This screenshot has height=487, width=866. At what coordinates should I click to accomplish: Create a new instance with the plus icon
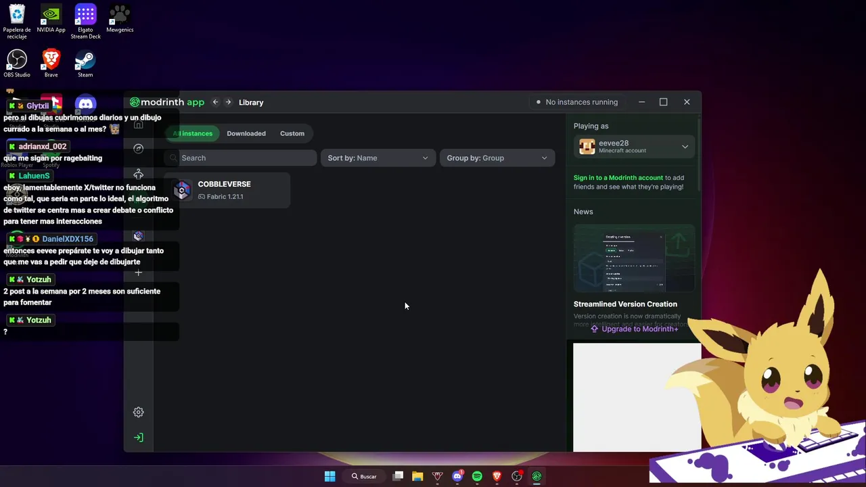(x=138, y=273)
